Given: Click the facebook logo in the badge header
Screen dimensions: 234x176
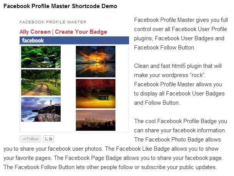Looking at the screenshot, I should tap(33, 40).
